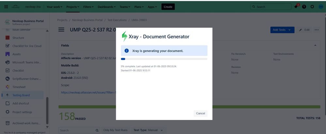Select Structure in the sidebar
326x134 pixels.
tap(18, 38)
